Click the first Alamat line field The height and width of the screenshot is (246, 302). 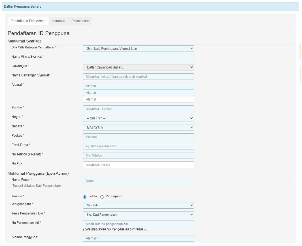tap(138, 86)
